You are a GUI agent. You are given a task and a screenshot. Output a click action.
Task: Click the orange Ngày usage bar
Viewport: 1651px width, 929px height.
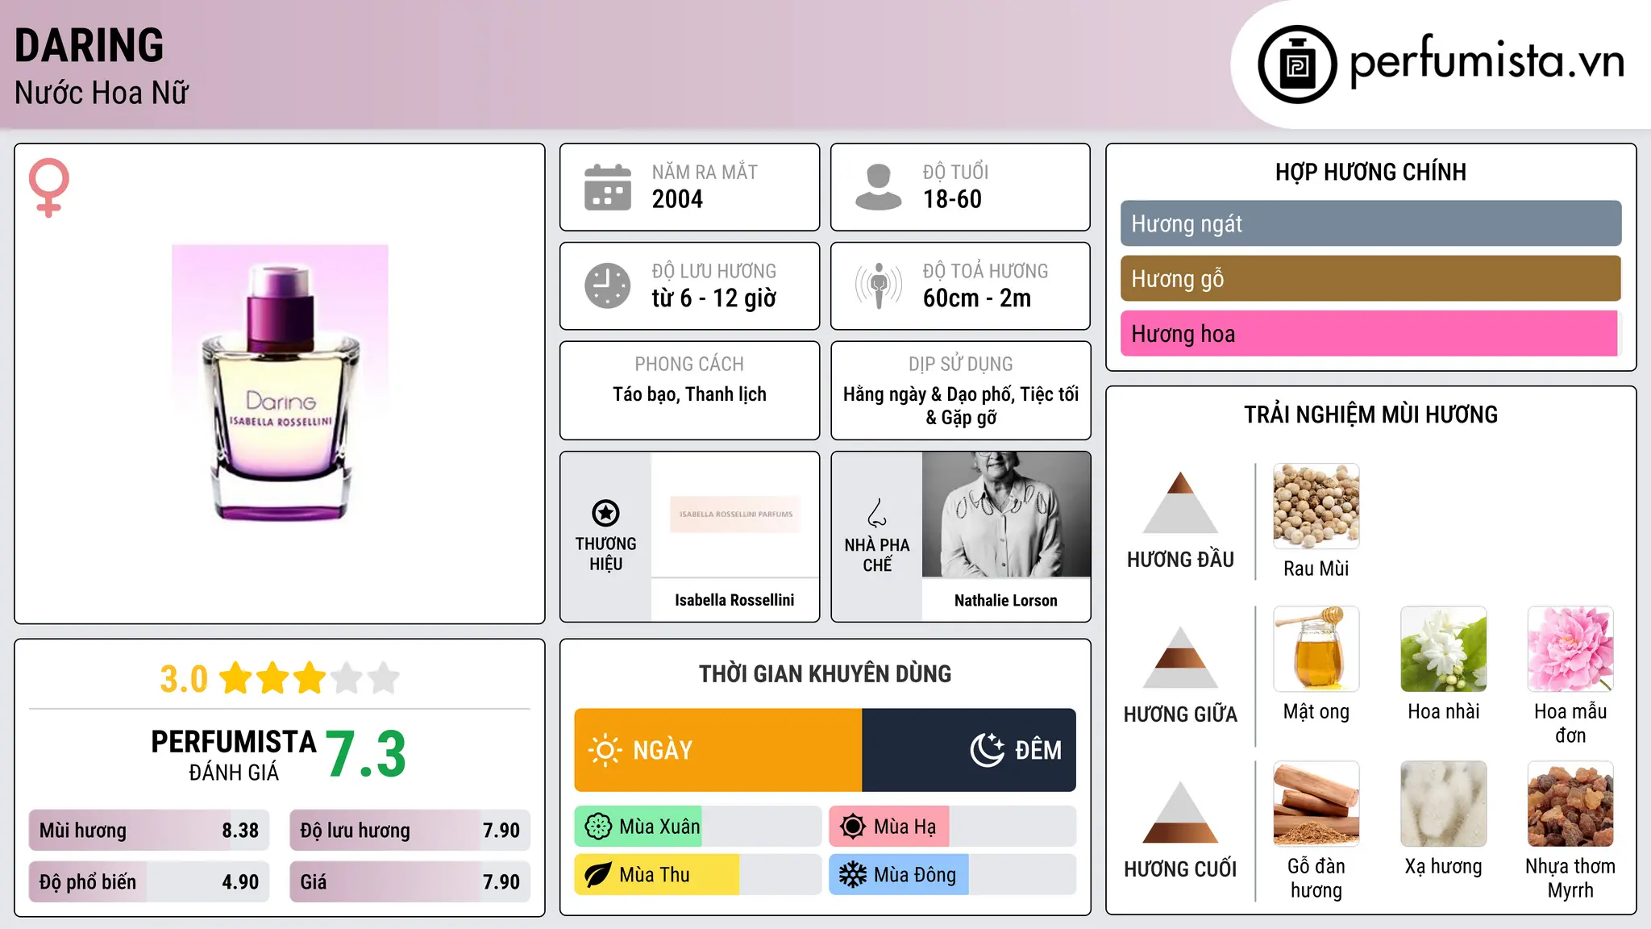(x=718, y=750)
